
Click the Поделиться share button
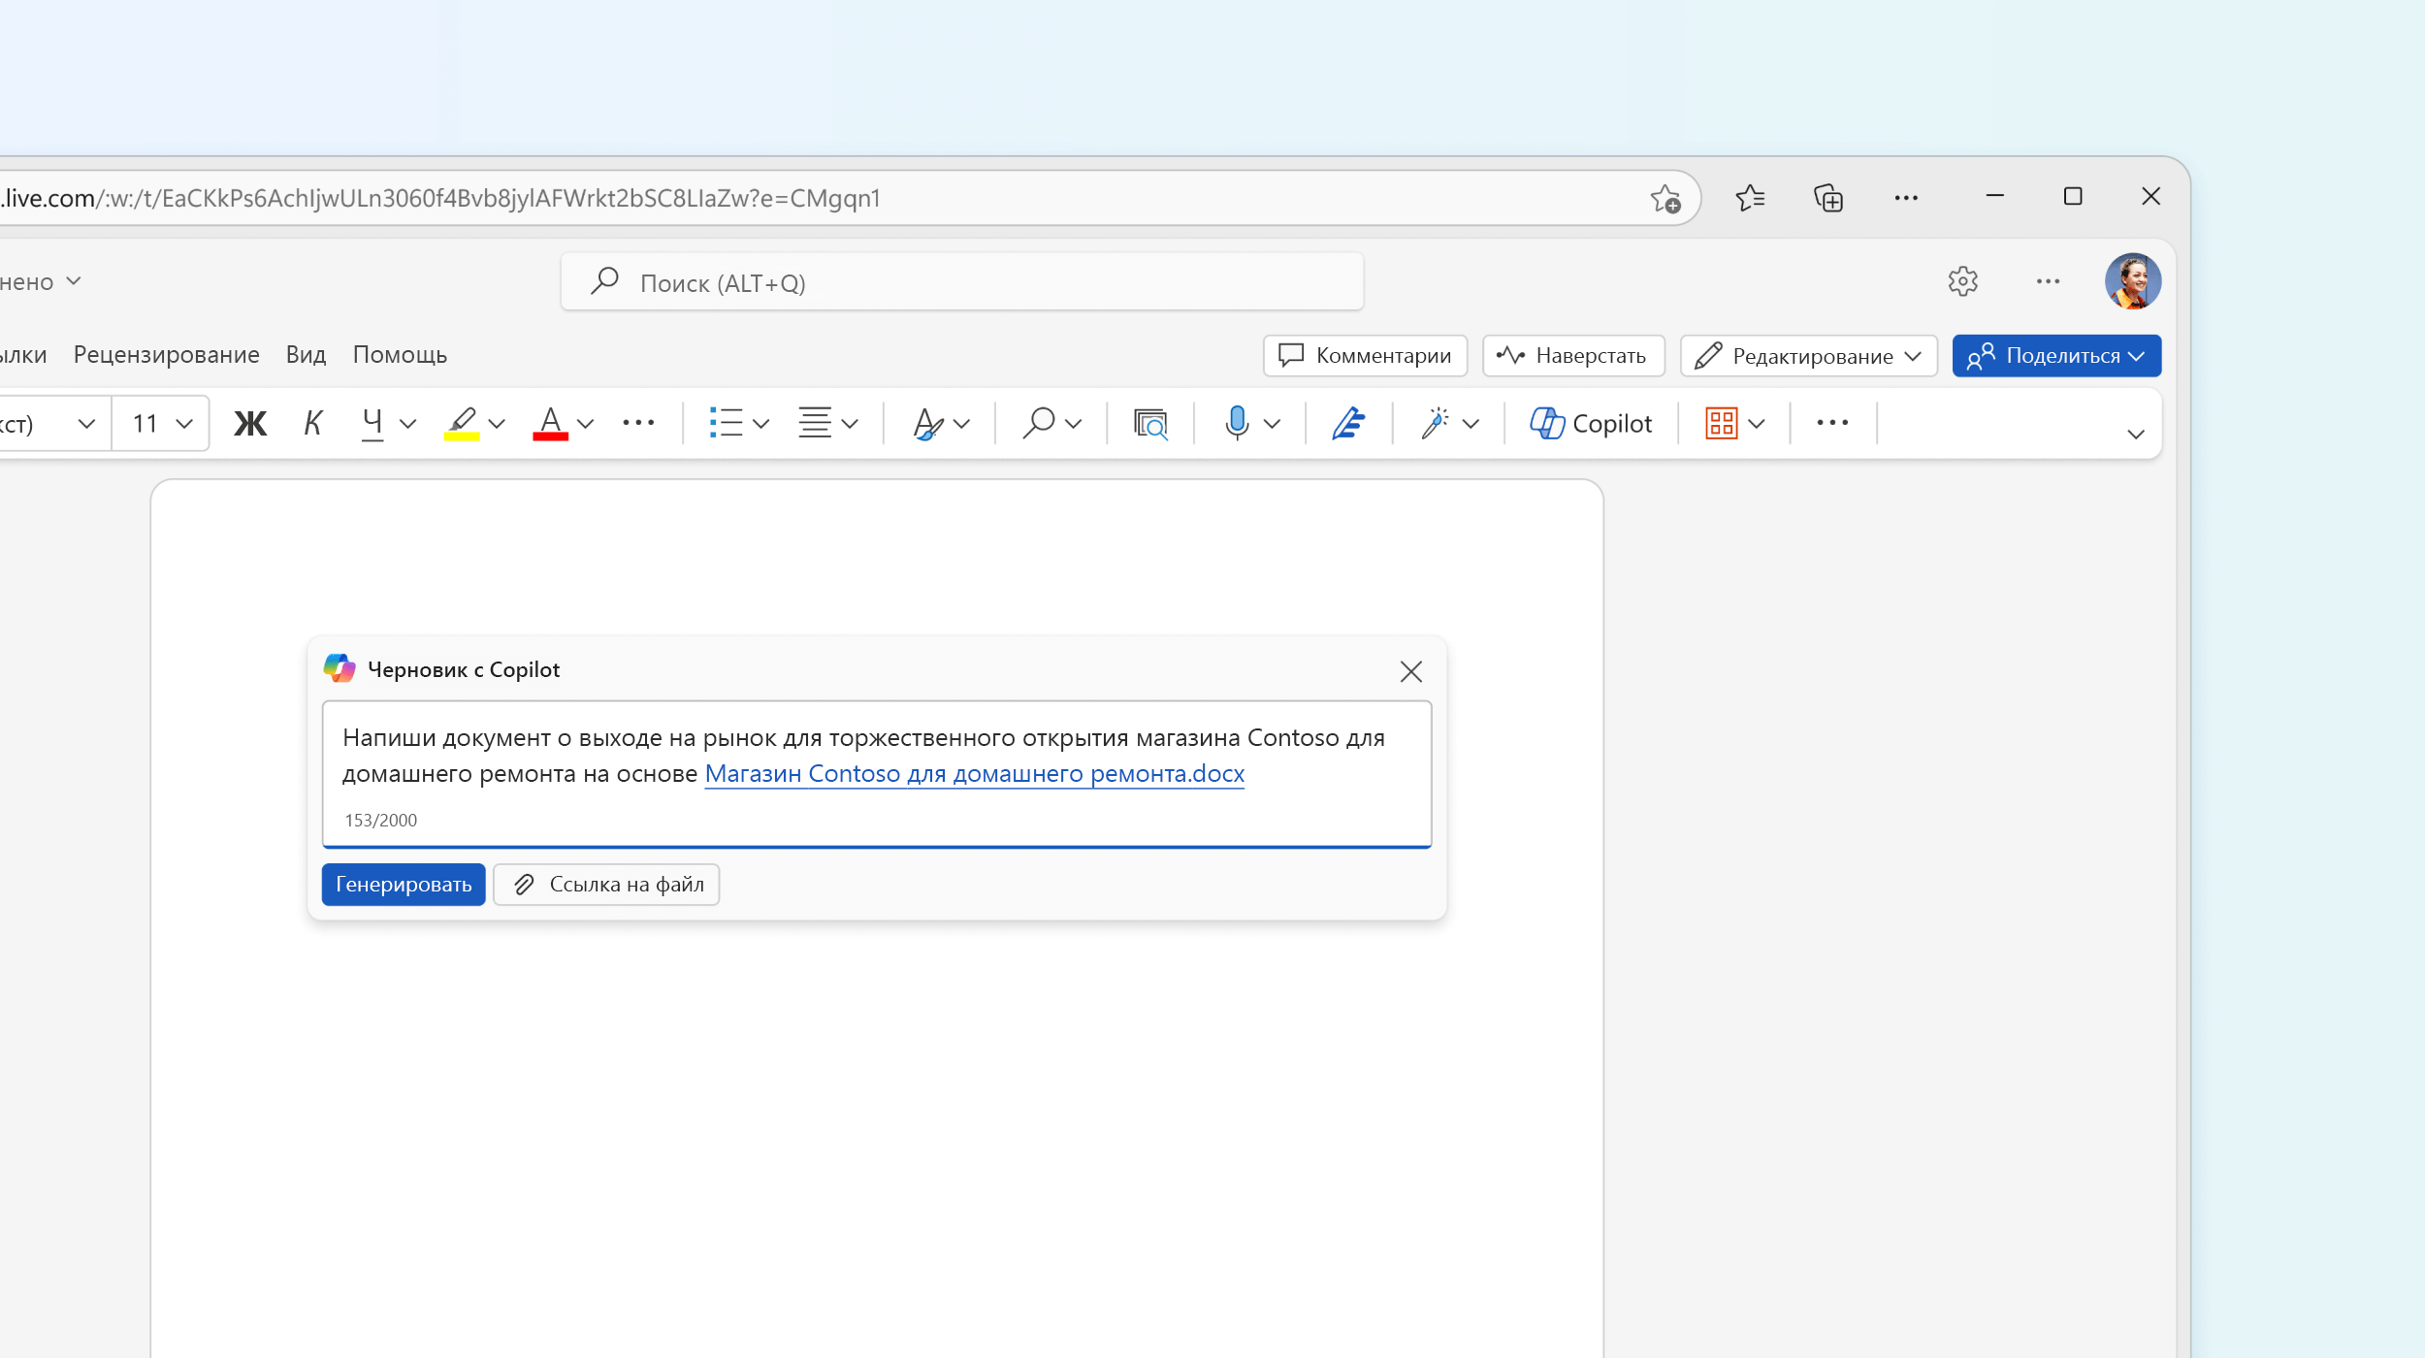click(2056, 356)
